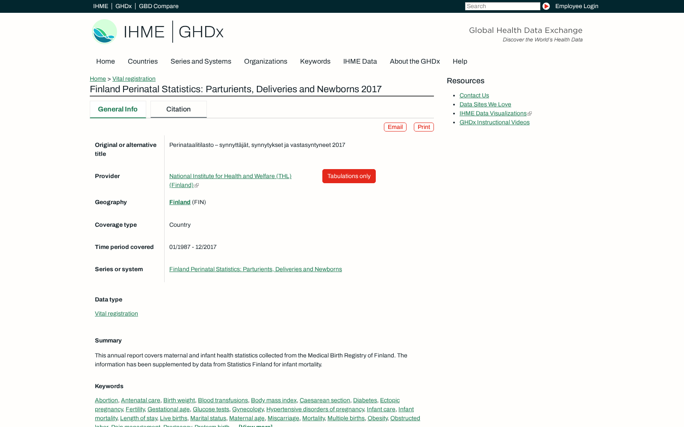Screen dimensions: 684x427
Task: Open the Countries menu
Action: click(x=143, y=61)
